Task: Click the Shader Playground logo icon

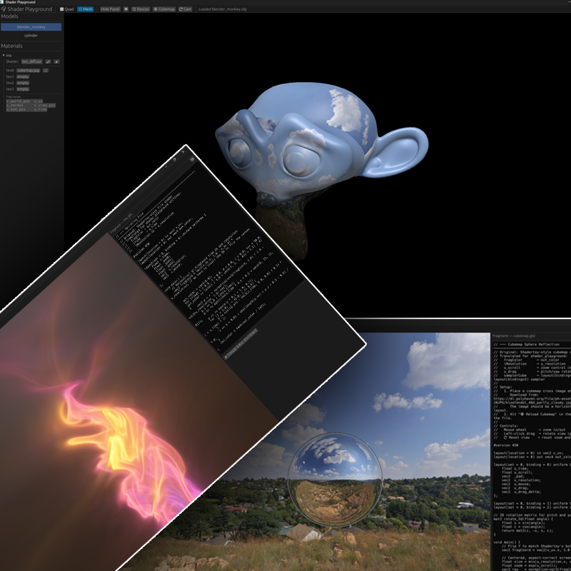Action: pos(5,9)
